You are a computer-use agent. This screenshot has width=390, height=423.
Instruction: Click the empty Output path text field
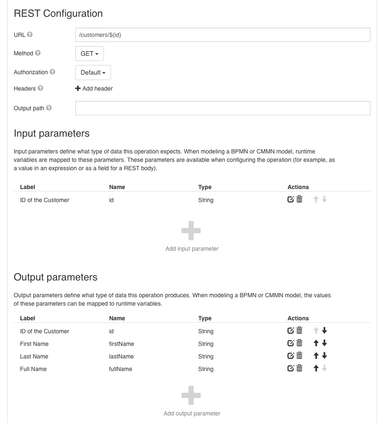223,108
